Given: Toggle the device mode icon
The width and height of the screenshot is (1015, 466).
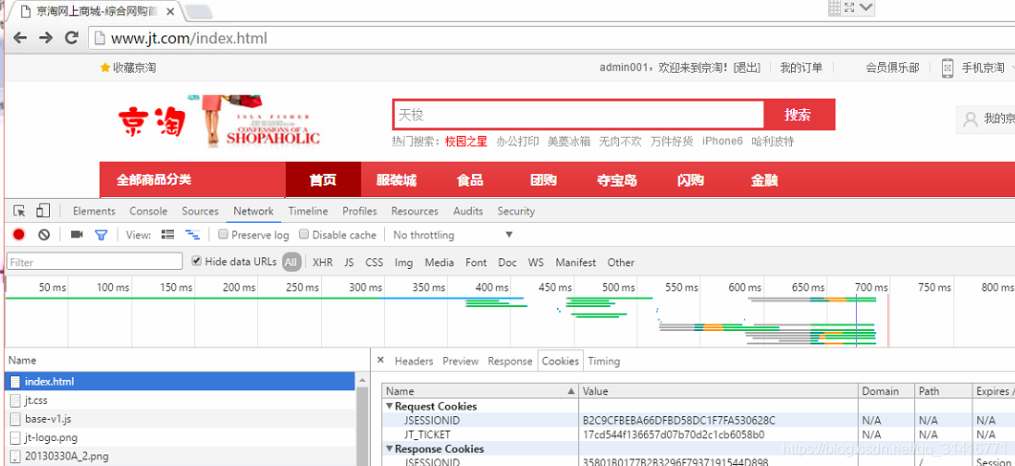Looking at the screenshot, I should coord(43,211).
